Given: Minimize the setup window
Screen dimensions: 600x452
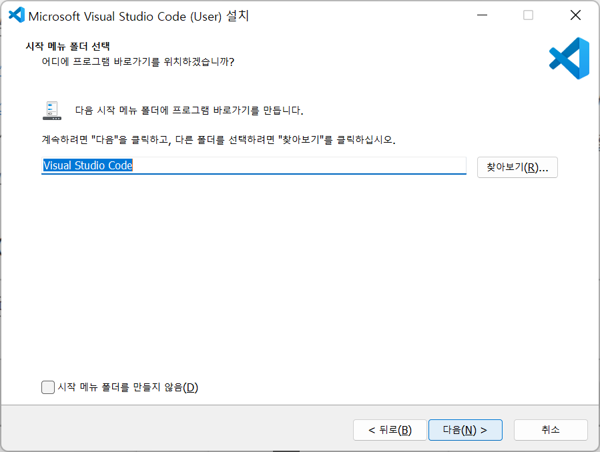Looking at the screenshot, I should point(482,15).
